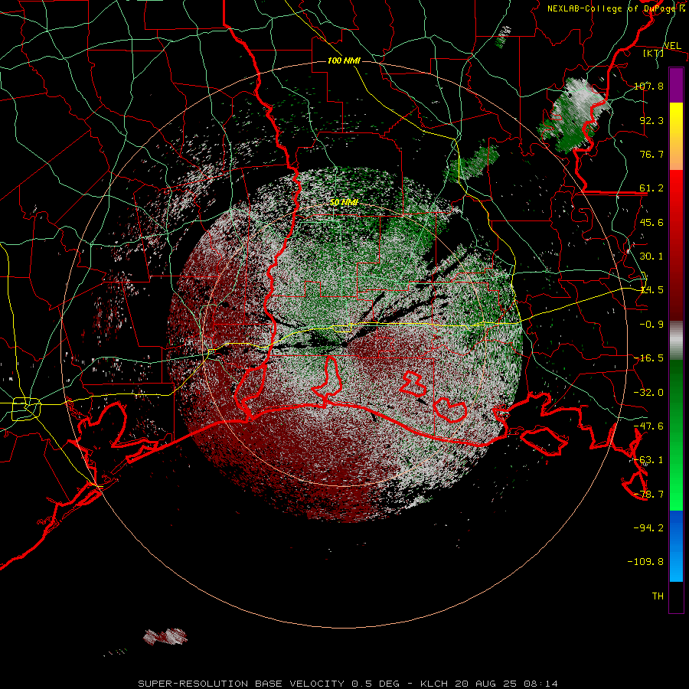Viewport: 689px width, 689px height.
Task: Click the NEXLAB-College of DuPage credit text
Action: pyautogui.click(x=616, y=8)
